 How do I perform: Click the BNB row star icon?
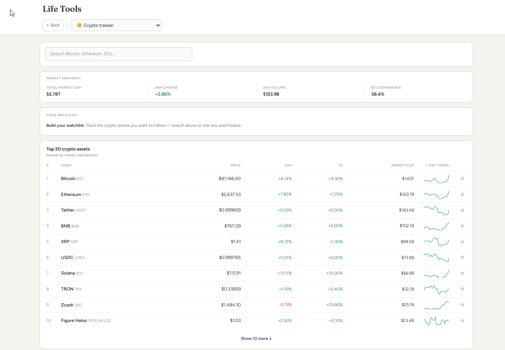(462, 226)
